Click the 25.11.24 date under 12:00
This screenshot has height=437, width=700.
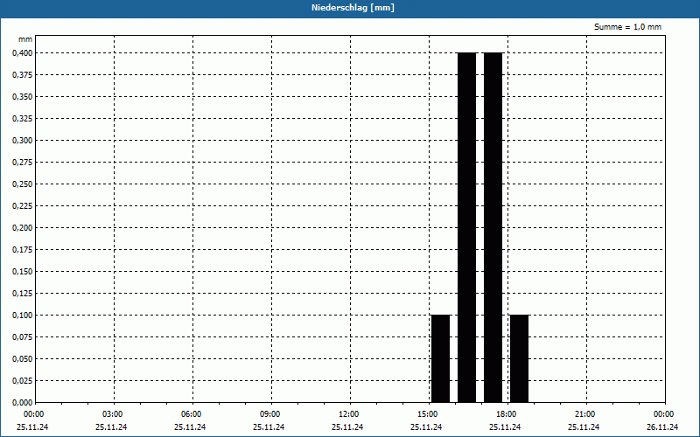click(347, 427)
